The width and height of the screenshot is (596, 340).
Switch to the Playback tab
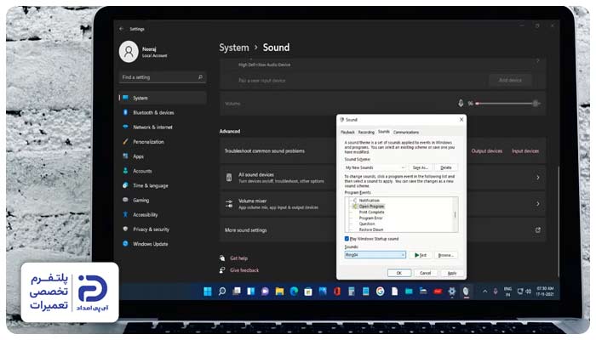(x=347, y=132)
